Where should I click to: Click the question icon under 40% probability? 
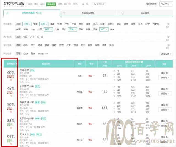[x=11, y=80]
